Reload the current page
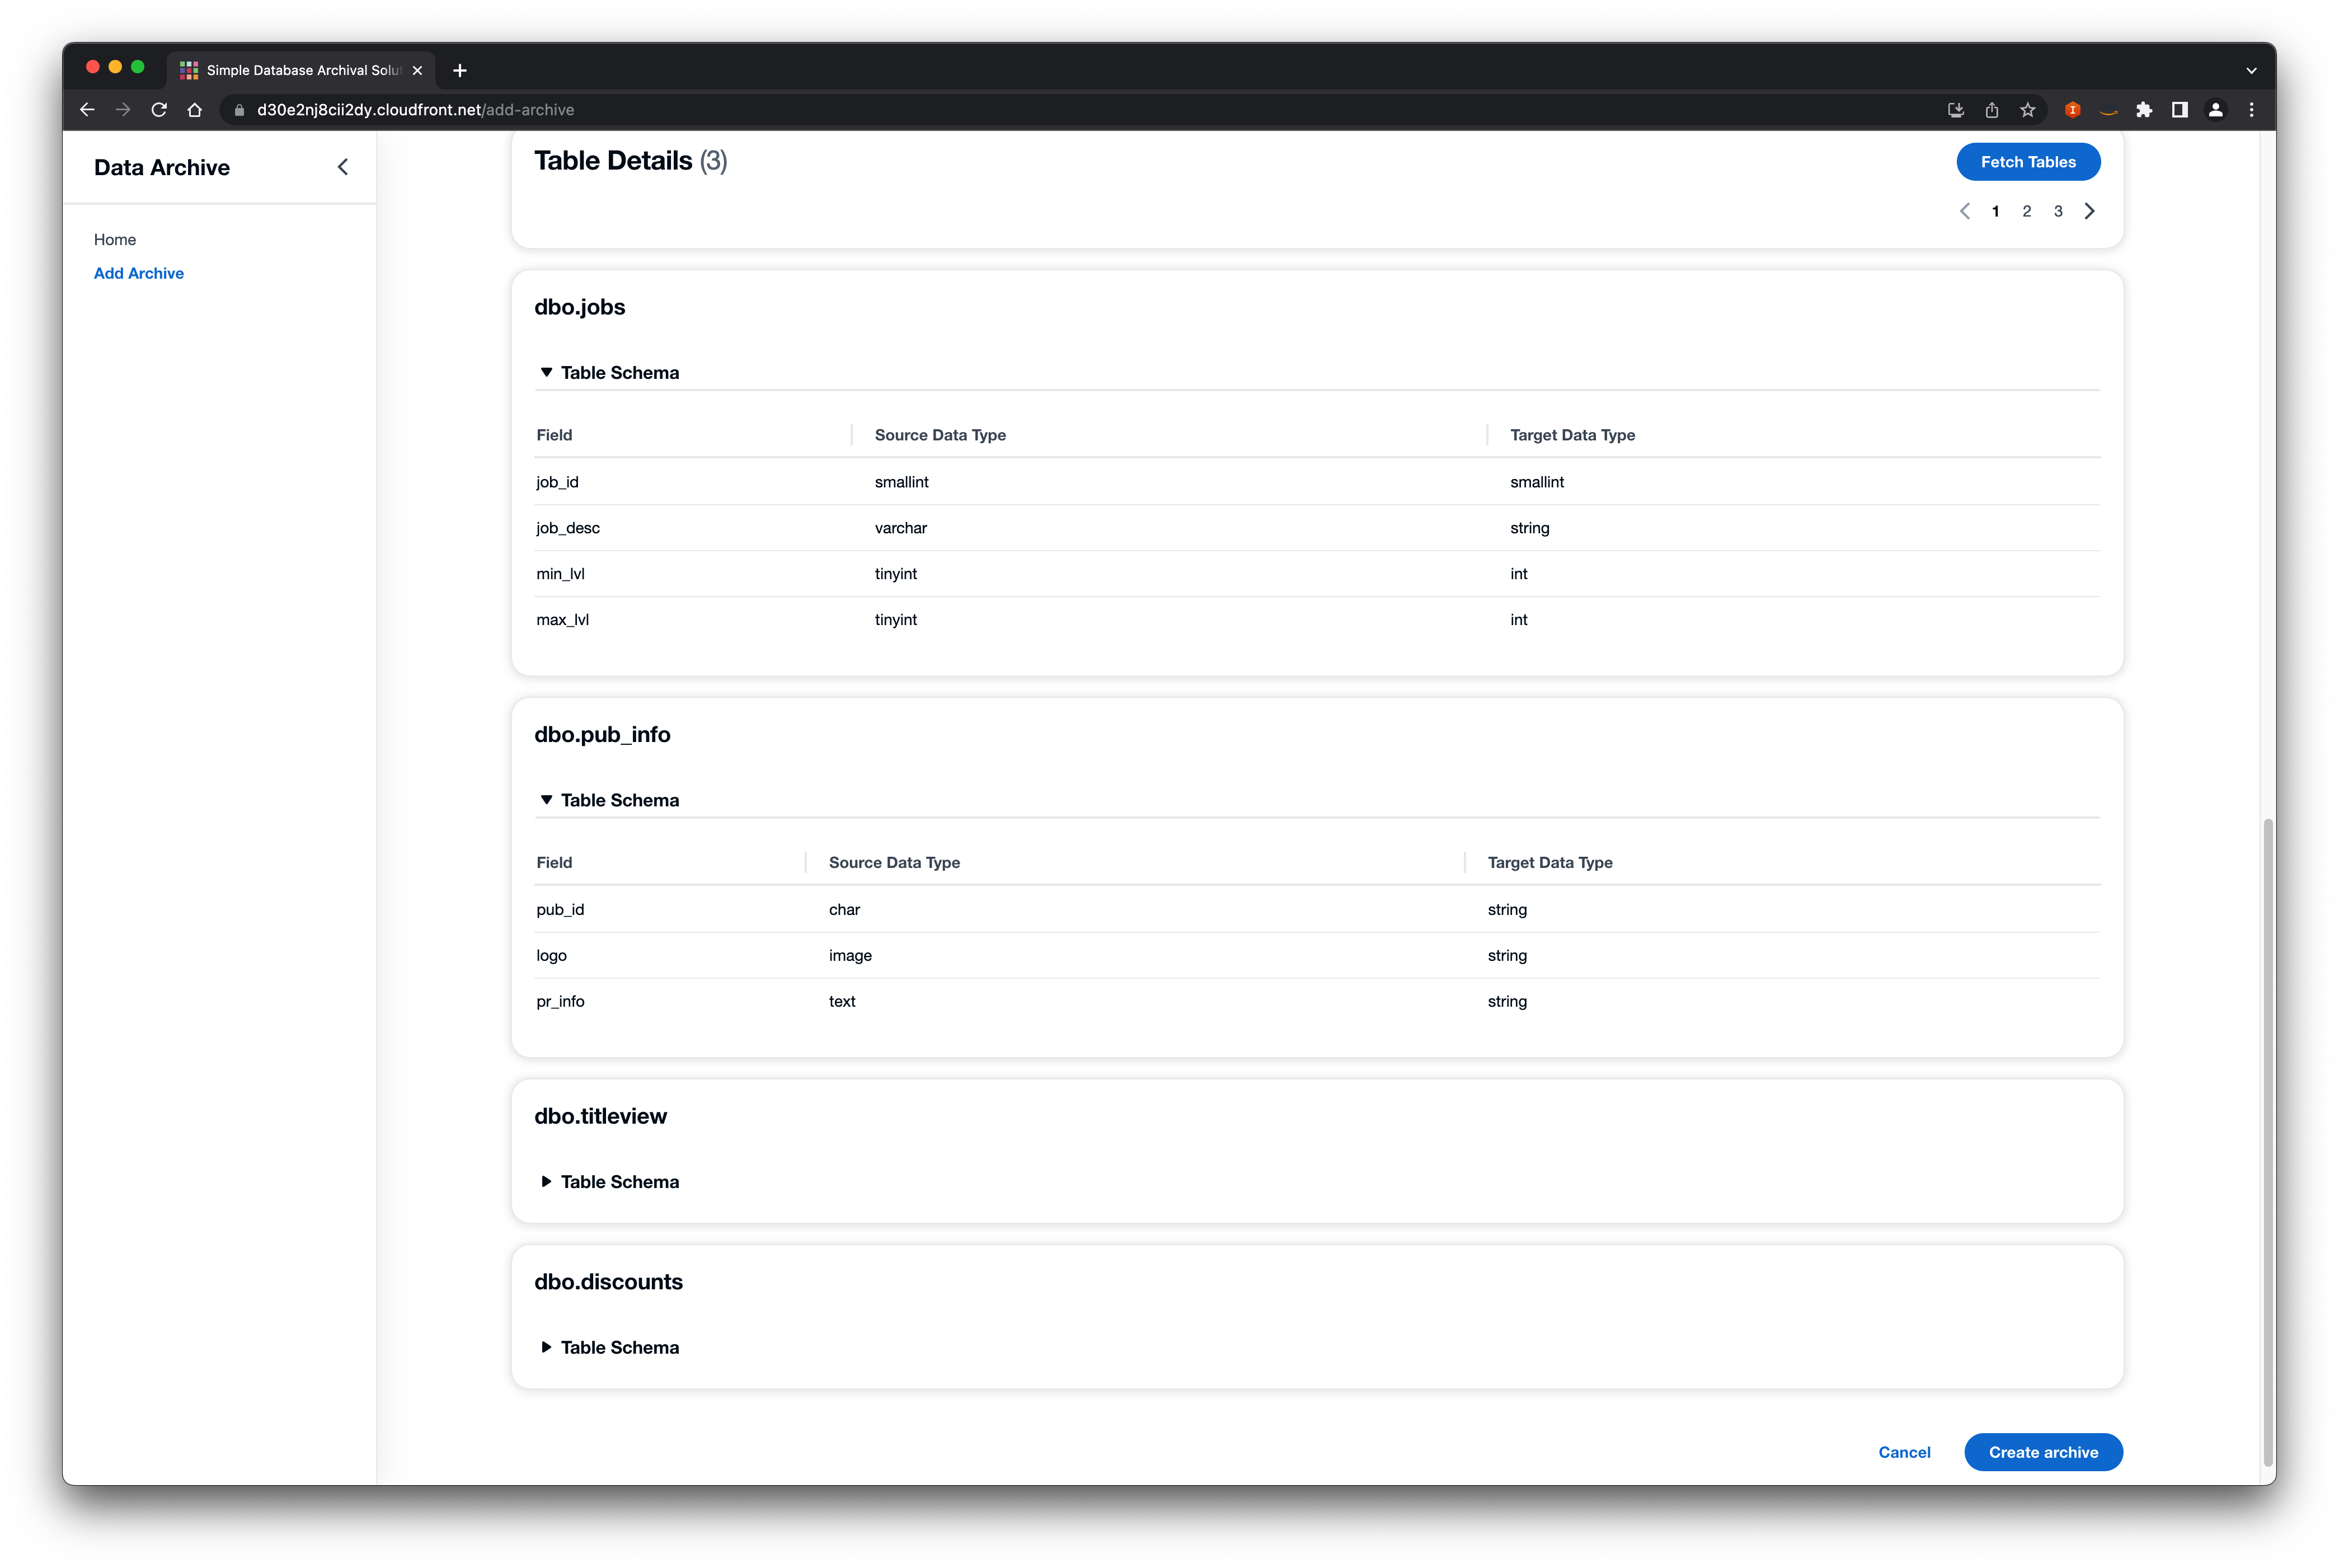This screenshot has width=2339, height=1568. (159, 110)
